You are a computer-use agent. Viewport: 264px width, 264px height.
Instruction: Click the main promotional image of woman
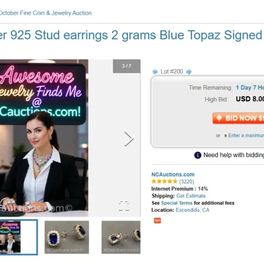click(44, 138)
